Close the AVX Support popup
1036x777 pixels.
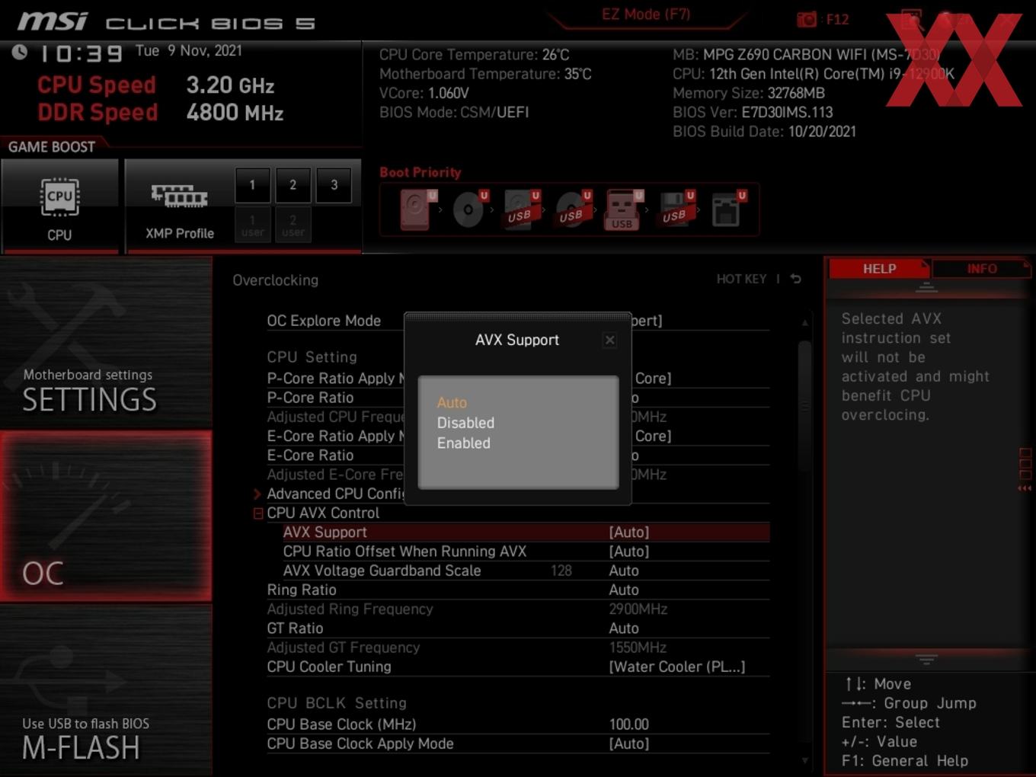[x=609, y=341]
